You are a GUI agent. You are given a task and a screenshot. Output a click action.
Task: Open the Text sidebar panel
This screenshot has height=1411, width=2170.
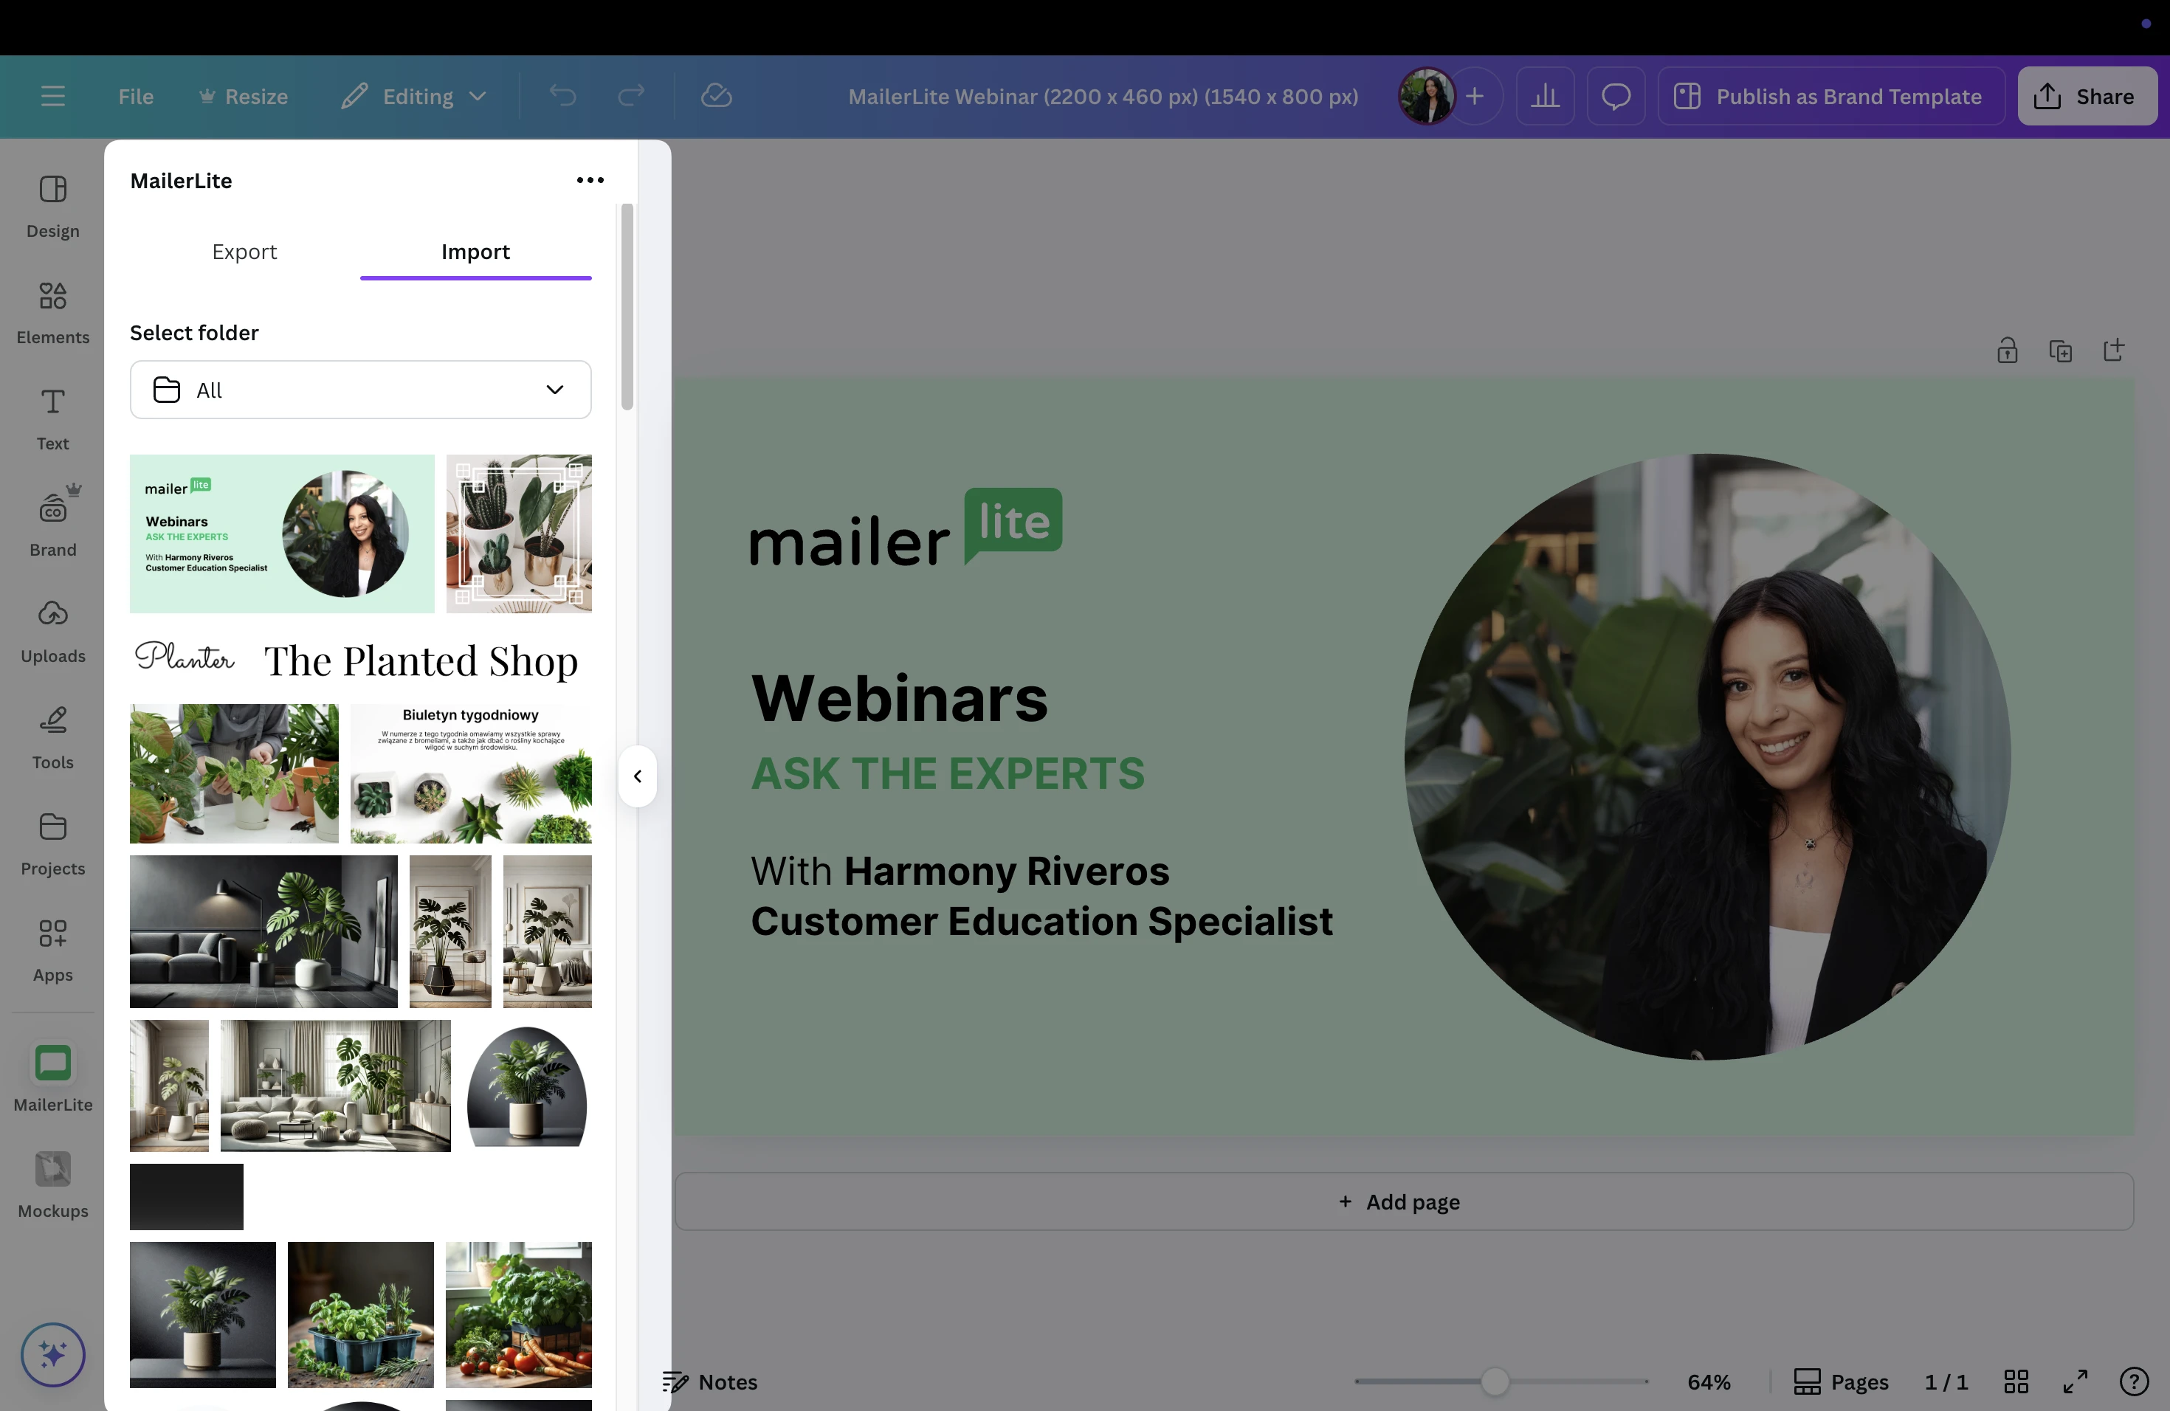tap(53, 419)
